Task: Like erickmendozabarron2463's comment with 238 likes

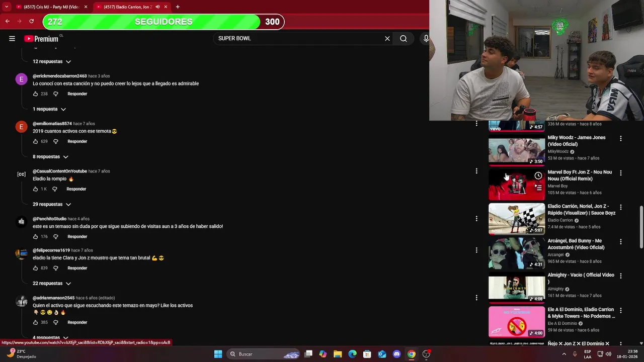Action: (35, 94)
